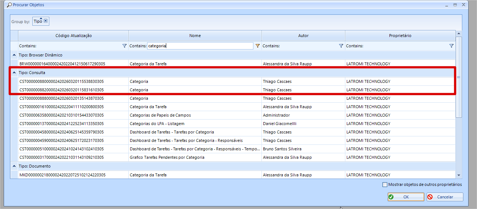Select Grafico Tarefas Pendentes por Categoria row
Viewport: 477px width, 209px height.
167,157
